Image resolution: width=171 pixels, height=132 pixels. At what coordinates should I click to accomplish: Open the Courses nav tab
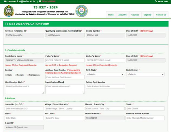135,15
